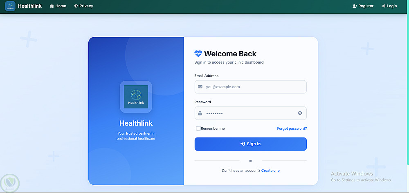
Task: Click the sign-in arrow icon beside Login
Action: pos(383,6)
